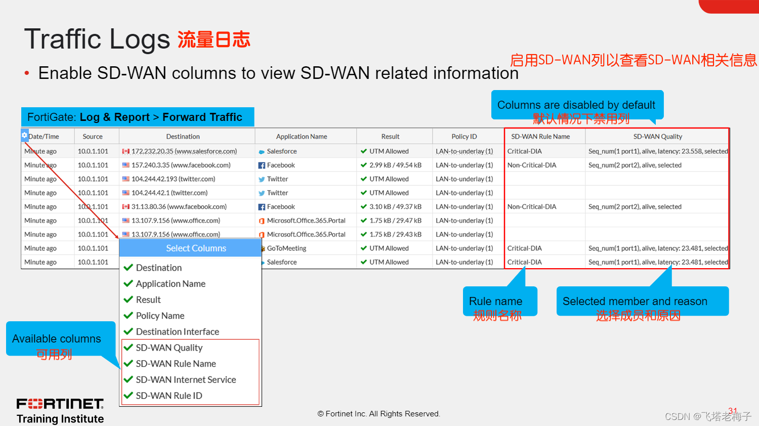
Task: Click the SD-WAN Quality column header
Action: pyautogui.click(x=658, y=137)
